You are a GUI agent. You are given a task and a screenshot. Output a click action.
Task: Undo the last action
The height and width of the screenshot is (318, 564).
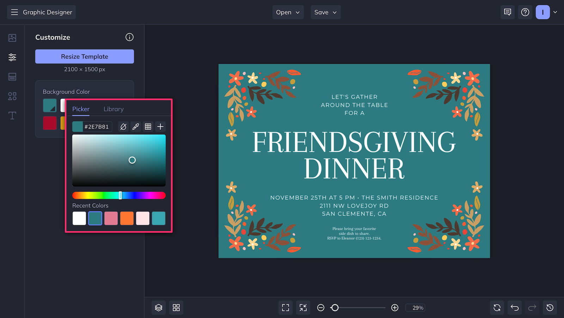click(514, 307)
